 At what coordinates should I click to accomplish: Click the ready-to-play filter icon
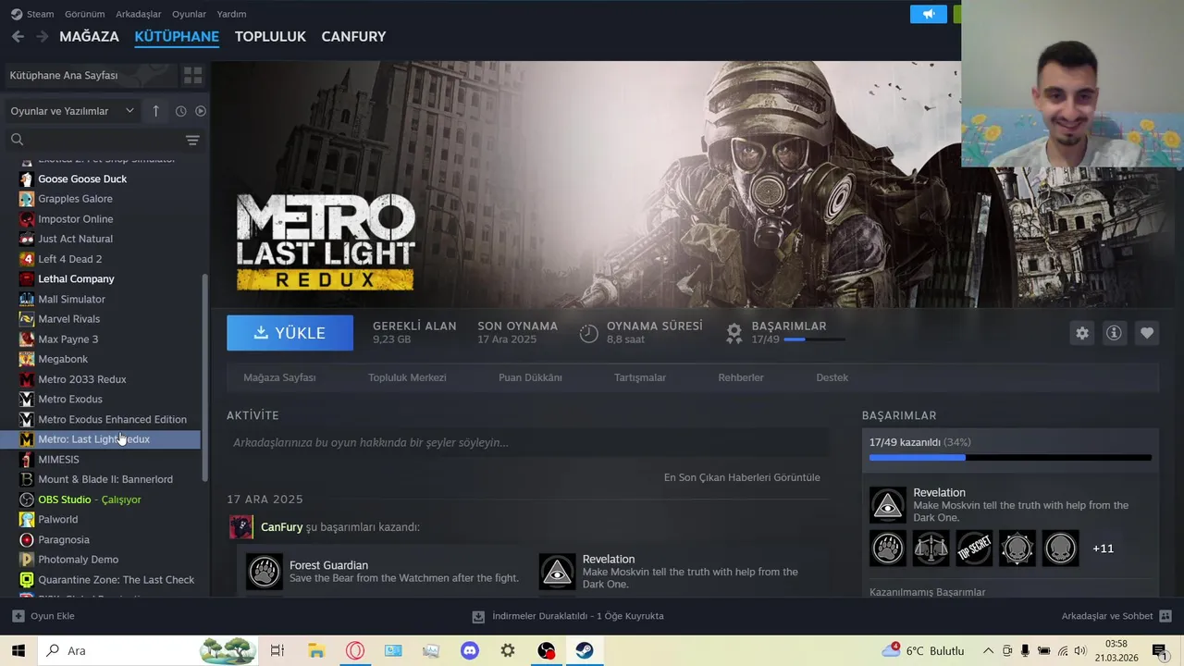(200, 111)
